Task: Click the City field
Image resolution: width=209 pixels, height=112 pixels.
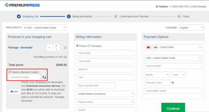Action: [105, 77]
